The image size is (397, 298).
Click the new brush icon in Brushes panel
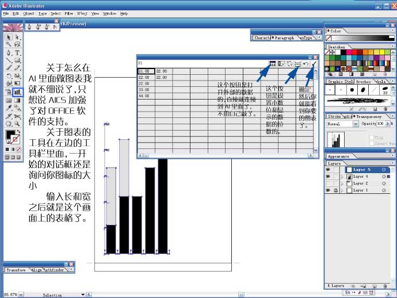click(375, 109)
